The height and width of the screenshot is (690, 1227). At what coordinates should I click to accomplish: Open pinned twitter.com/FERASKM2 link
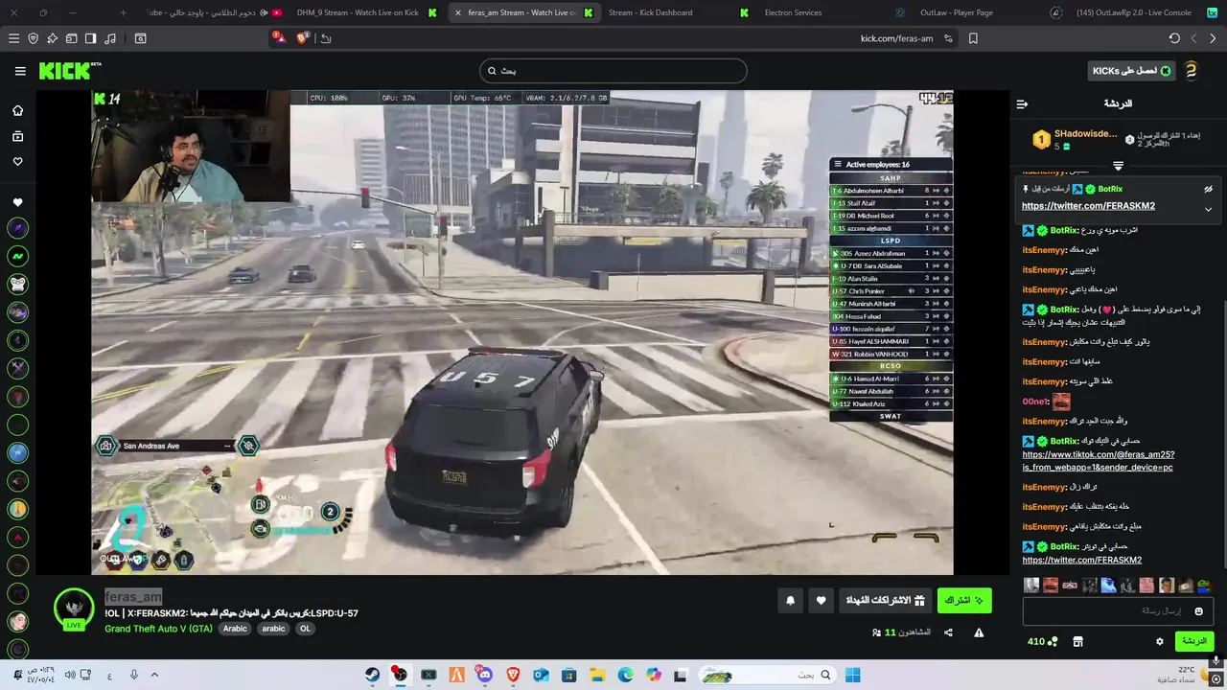[1088, 206]
